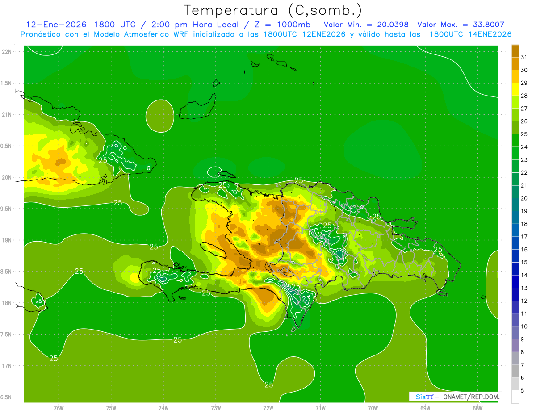Image resolution: width=536 pixels, height=414 pixels.
Task: Click the brown swatch above color-scale 31
Action: pyautogui.click(x=515, y=51)
